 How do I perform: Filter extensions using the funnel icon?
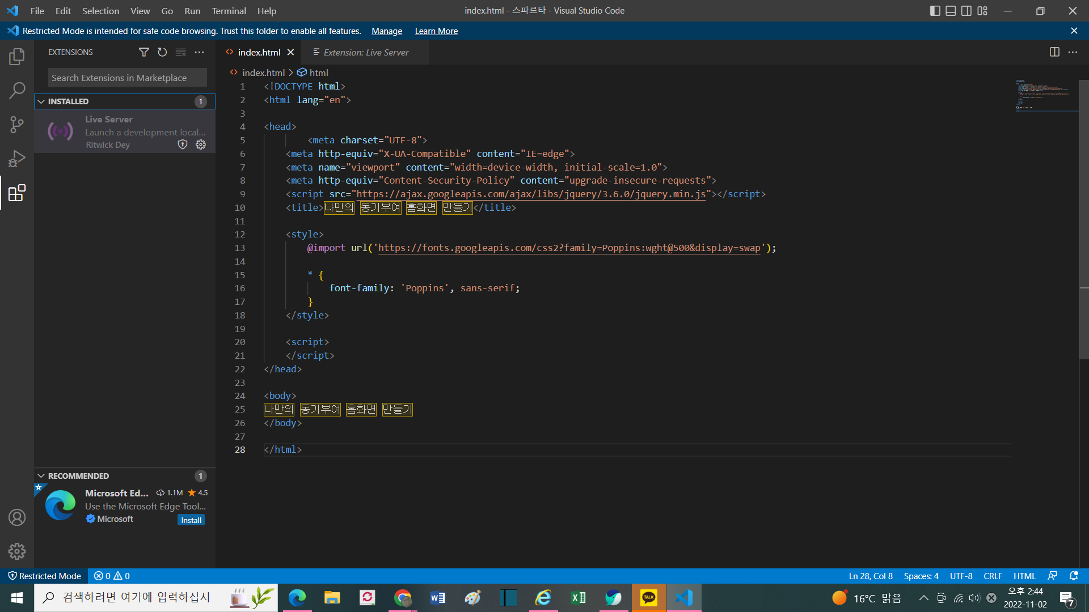click(144, 52)
